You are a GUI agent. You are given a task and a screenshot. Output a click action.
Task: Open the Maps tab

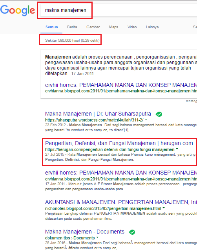[x=113, y=27]
